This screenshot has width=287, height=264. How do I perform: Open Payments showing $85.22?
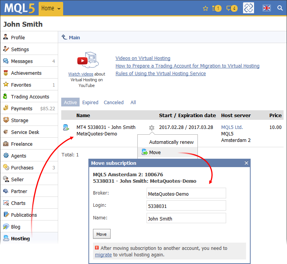coord(29,109)
